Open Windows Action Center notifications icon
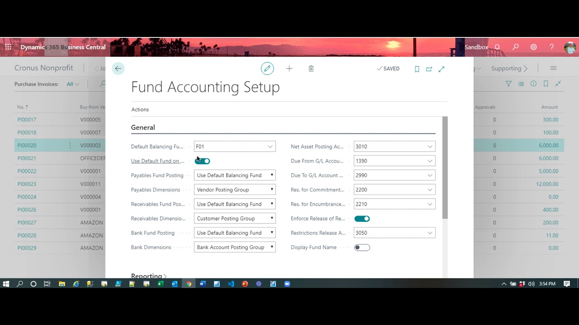This screenshot has height=325, width=579. tap(567, 284)
